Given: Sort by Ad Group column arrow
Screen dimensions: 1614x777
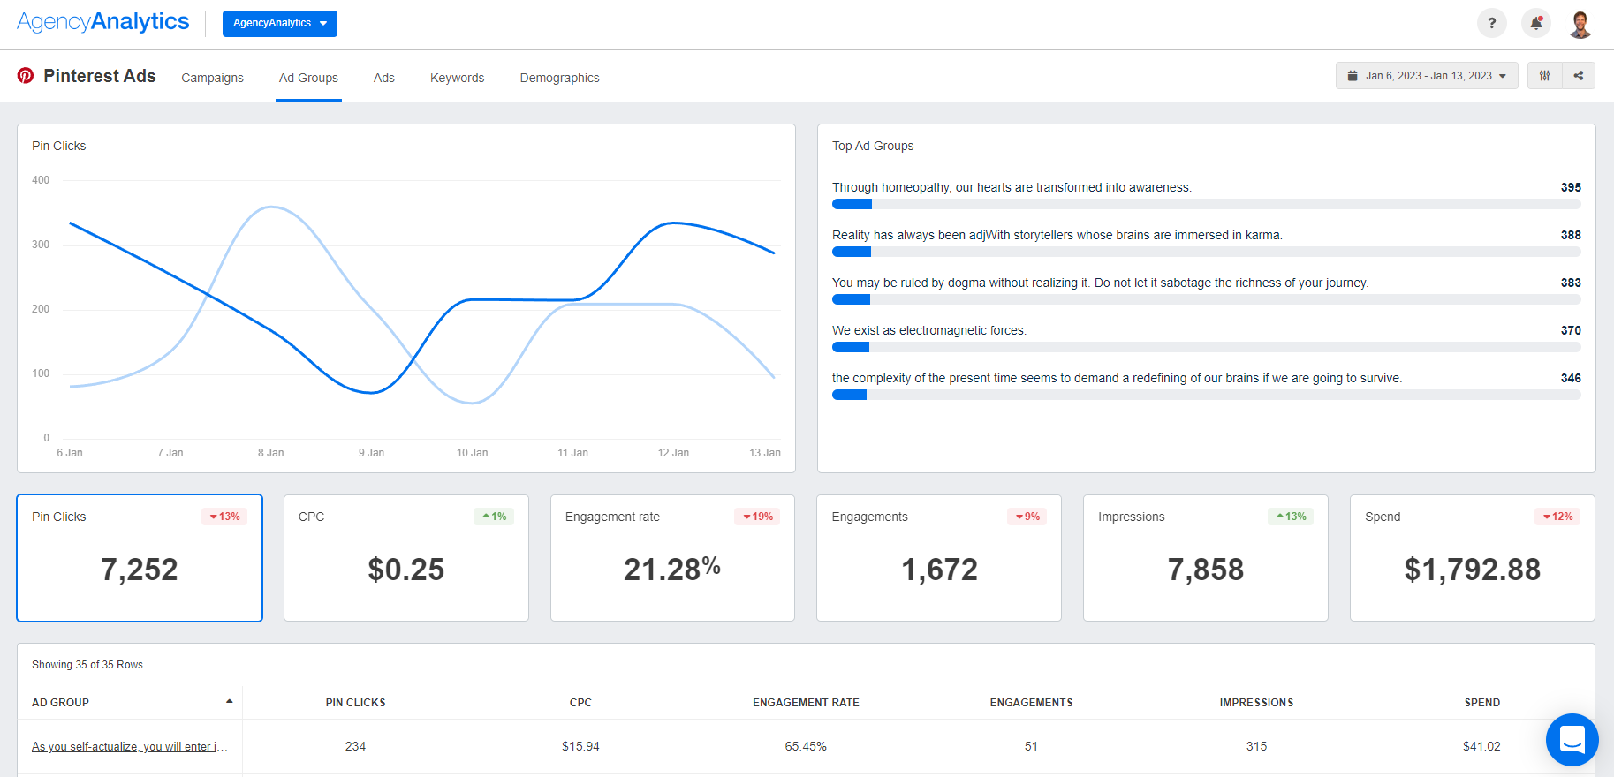Looking at the screenshot, I should (x=229, y=702).
